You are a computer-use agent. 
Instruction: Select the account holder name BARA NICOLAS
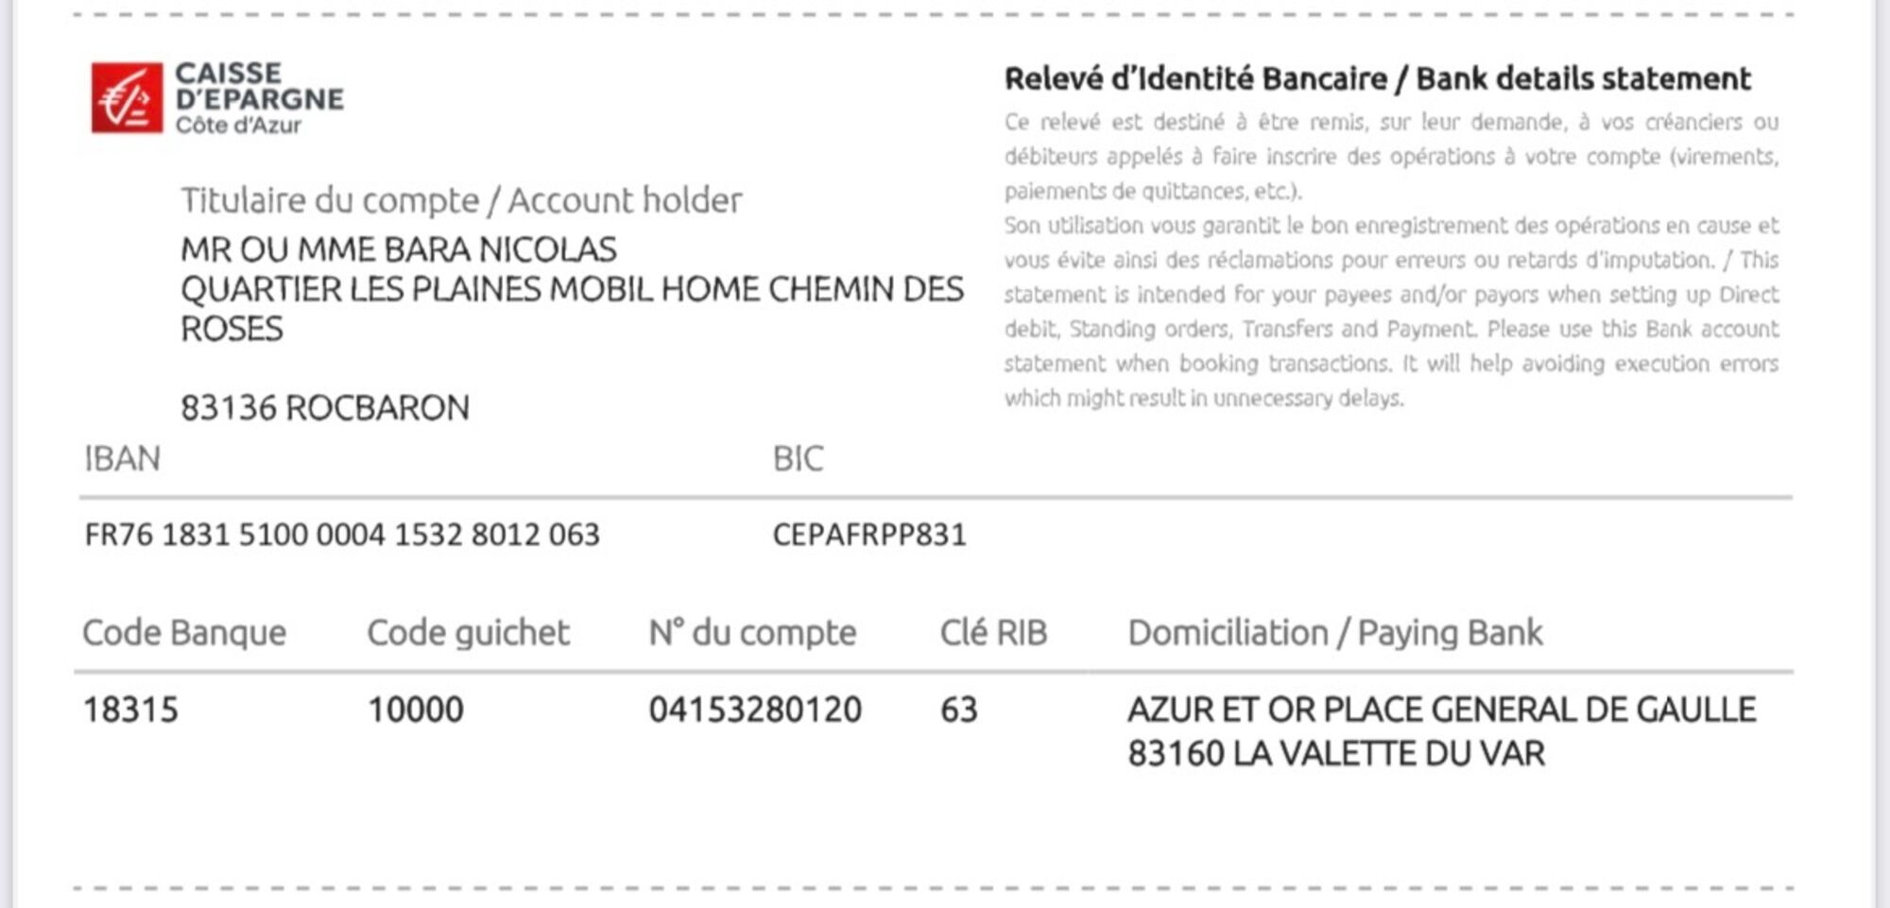coord(398,249)
